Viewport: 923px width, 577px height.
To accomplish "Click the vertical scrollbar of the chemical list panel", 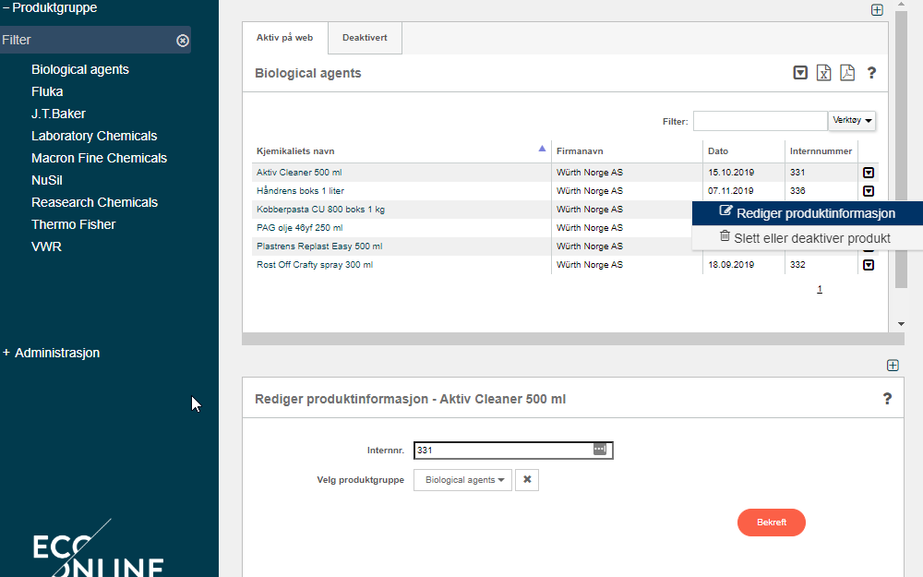I will (x=901, y=150).
